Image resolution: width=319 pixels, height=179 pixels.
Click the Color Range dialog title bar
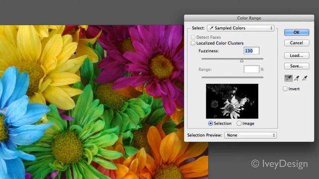249,18
